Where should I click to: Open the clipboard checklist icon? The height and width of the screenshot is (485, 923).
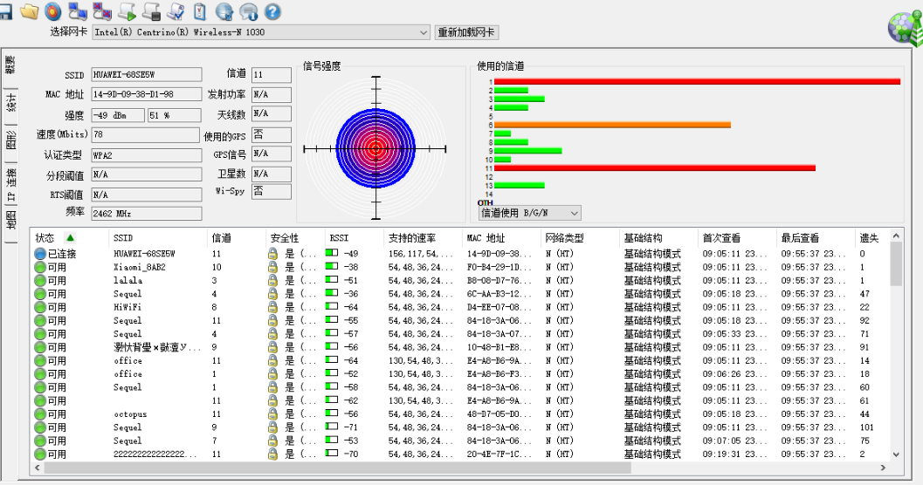[200, 11]
